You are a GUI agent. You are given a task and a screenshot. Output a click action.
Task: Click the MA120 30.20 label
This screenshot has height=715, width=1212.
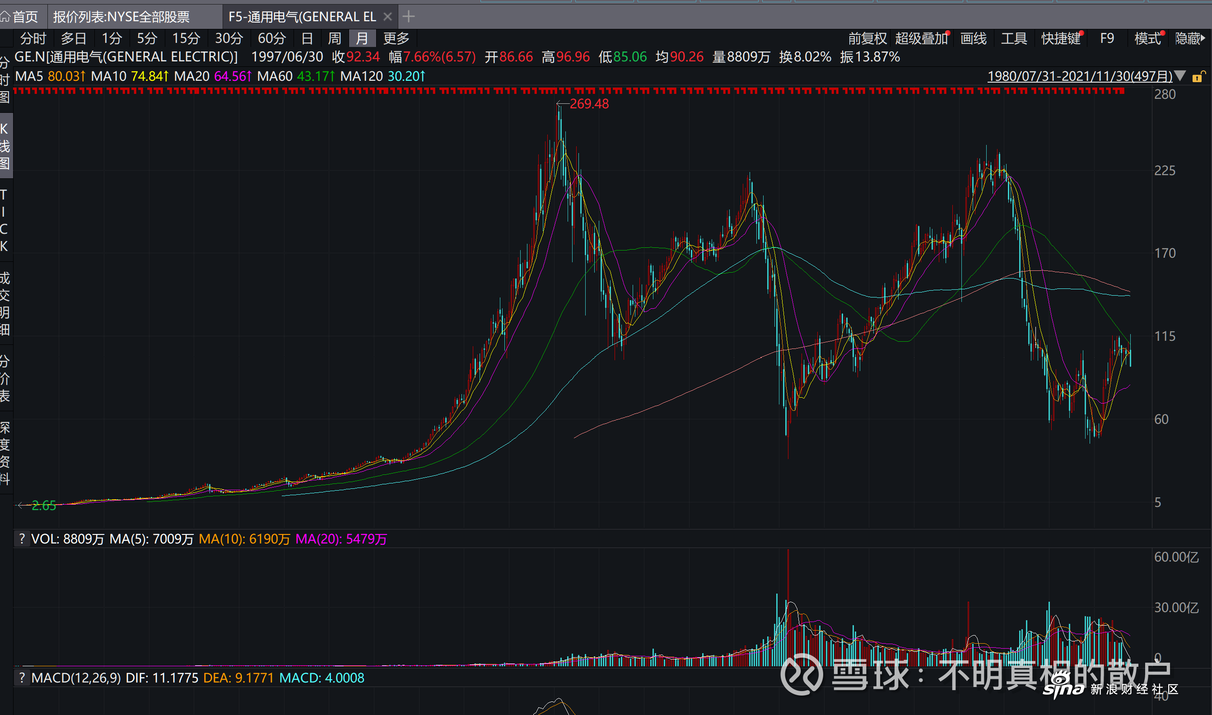click(382, 76)
